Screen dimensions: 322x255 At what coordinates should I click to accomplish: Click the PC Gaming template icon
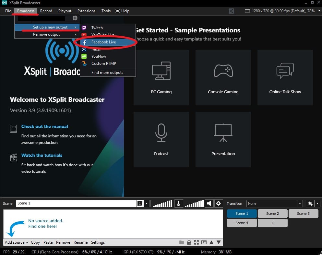(161, 71)
